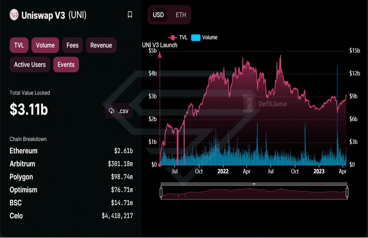Image resolution: width=368 pixels, height=238 pixels.
Task: Enable the Active Users metric
Action: click(30, 65)
